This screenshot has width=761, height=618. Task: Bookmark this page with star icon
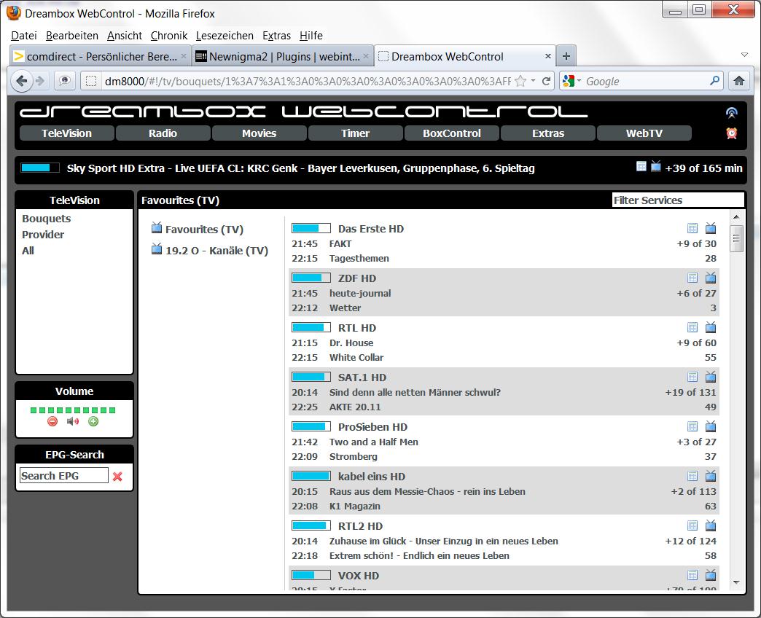[520, 81]
